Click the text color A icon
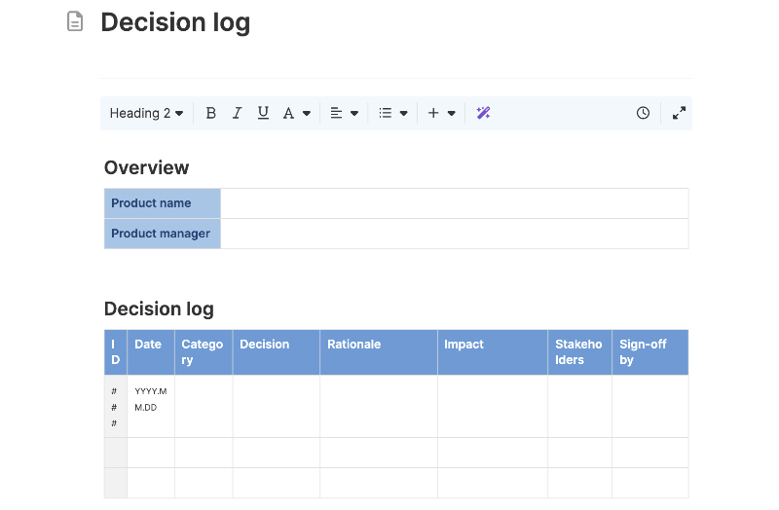 (288, 113)
